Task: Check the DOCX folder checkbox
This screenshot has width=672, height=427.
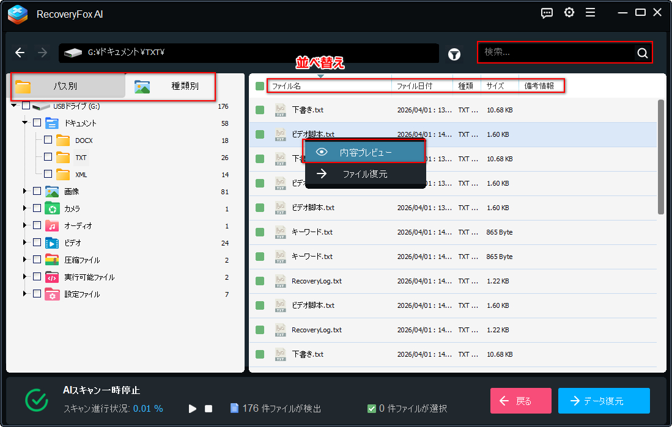Action: pos(48,140)
